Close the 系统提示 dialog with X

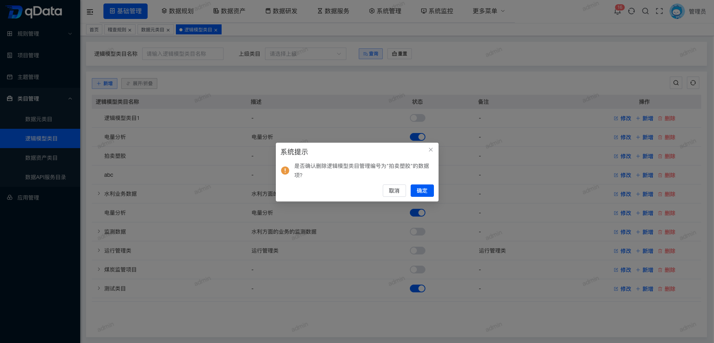click(x=431, y=150)
